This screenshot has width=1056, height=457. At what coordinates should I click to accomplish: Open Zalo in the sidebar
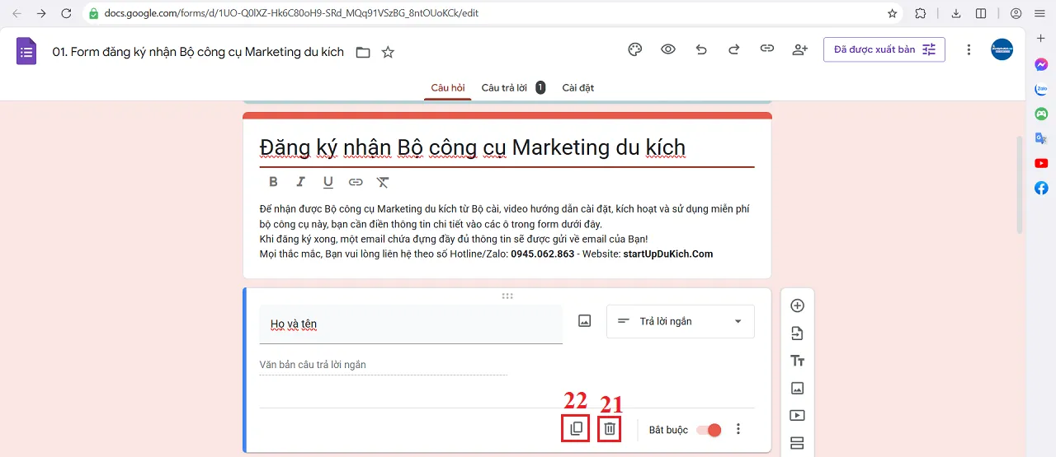point(1041,89)
